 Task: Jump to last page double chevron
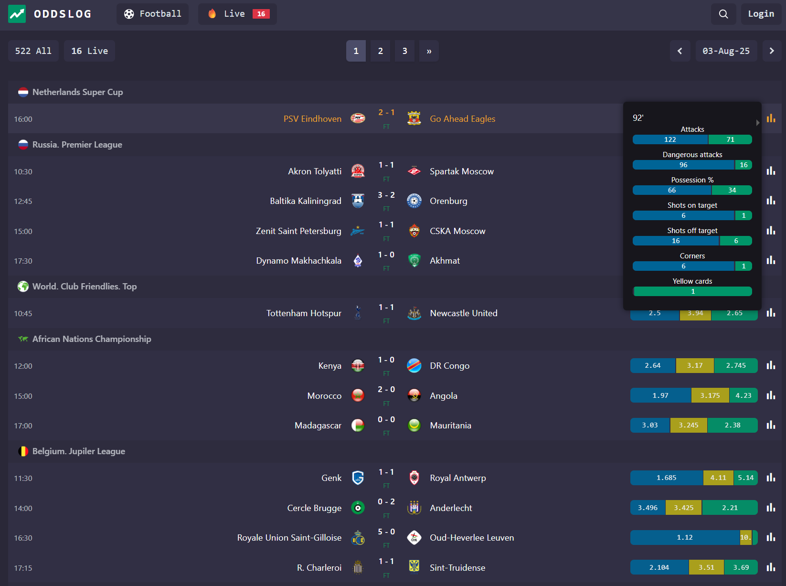tap(429, 51)
